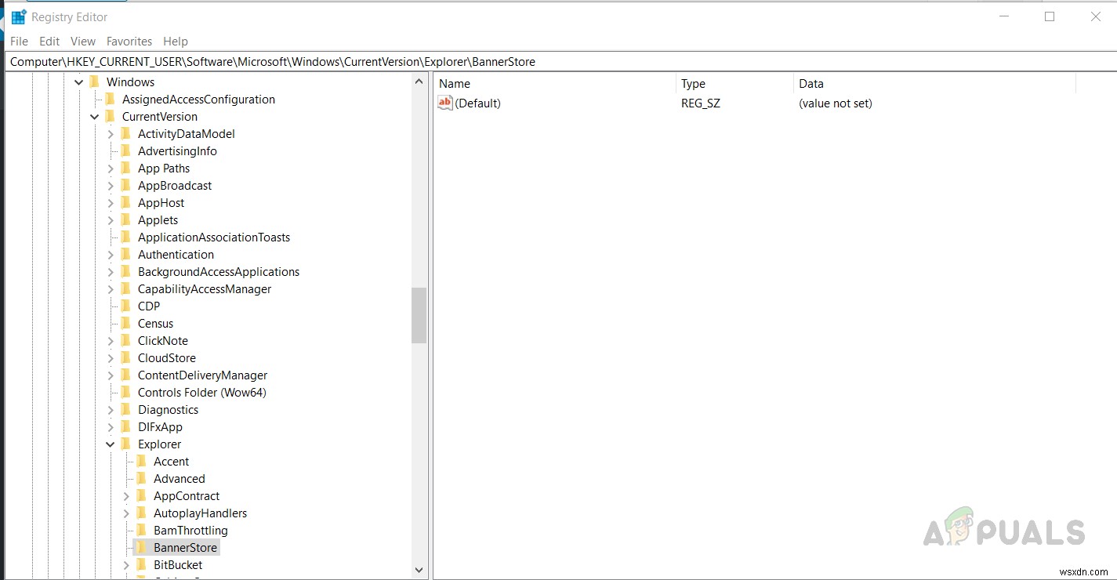Select the CapabilityAccessManager key label
Viewport: 1117px width, 580px height.
(205, 289)
